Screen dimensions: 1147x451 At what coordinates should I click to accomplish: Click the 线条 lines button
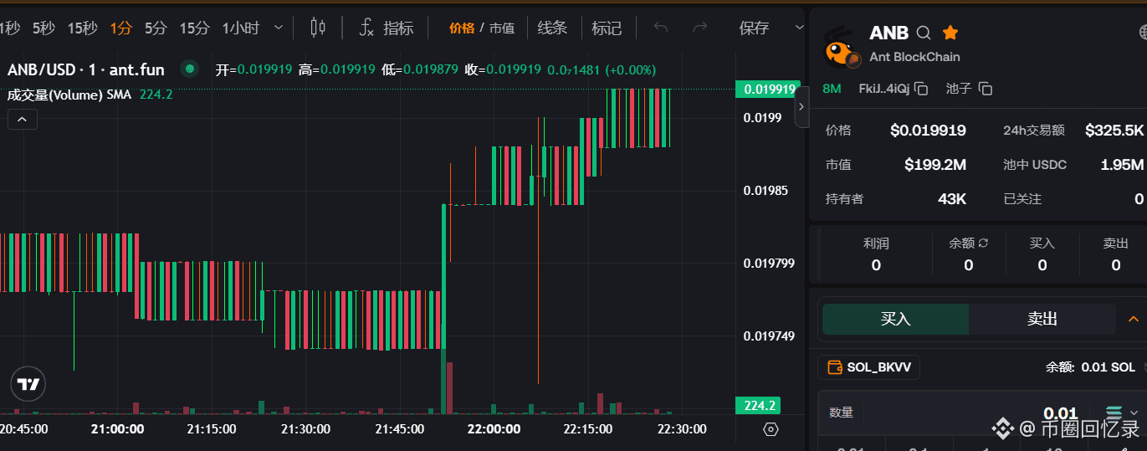(x=552, y=28)
